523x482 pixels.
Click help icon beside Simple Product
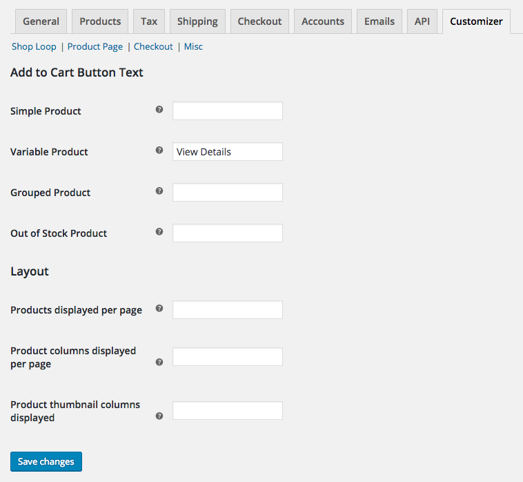click(159, 110)
